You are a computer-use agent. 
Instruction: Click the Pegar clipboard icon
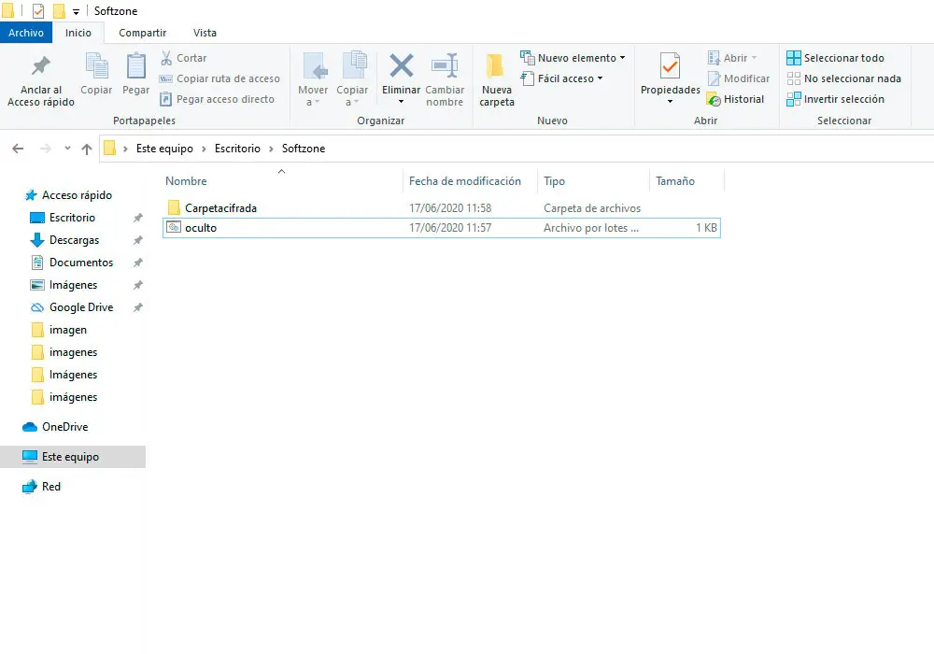(x=135, y=65)
